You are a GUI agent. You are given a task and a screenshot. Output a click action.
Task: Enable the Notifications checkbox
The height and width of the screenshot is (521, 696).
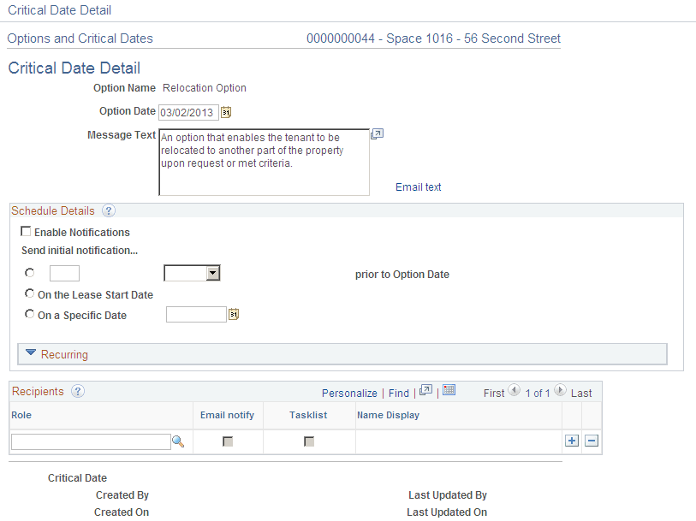[x=26, y=231]
